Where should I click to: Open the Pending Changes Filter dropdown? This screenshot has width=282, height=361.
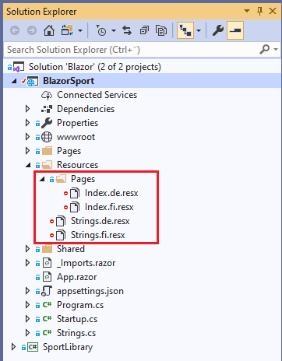pos(114,31)
